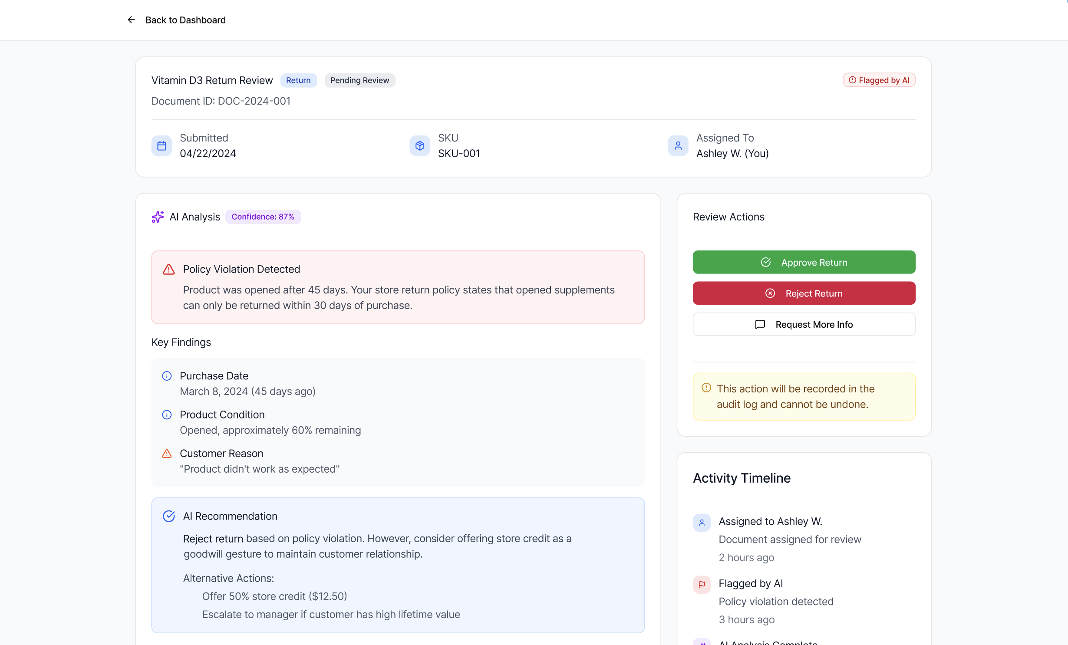Click the back arrow icon
Image resolution: width=1068 pixels, height=645 pixels.
pos(131,20)
